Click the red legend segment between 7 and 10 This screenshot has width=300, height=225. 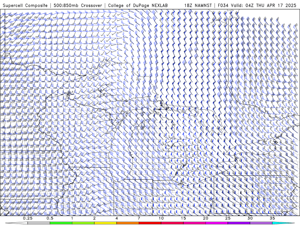click(150, 223)
